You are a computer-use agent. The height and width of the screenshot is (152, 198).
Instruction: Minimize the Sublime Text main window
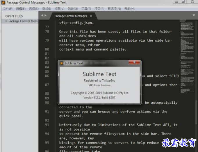coord(176,2)
